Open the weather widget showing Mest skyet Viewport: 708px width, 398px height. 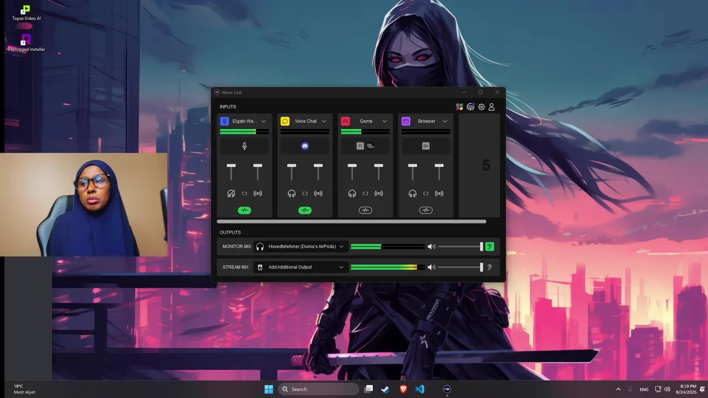coord(24,389)
